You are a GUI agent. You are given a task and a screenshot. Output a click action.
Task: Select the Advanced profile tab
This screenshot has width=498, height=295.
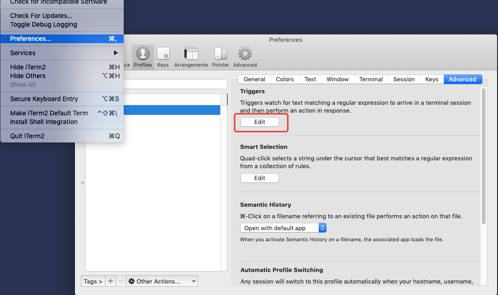point(463,79)
